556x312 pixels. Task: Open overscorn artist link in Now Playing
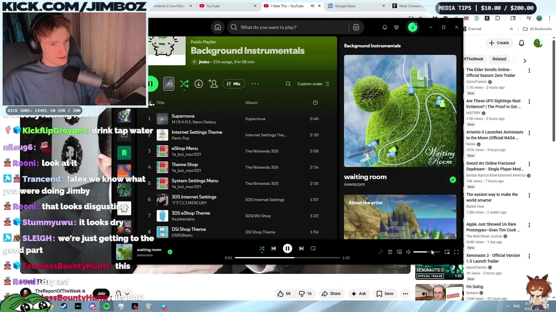click(x=354, y=184)
